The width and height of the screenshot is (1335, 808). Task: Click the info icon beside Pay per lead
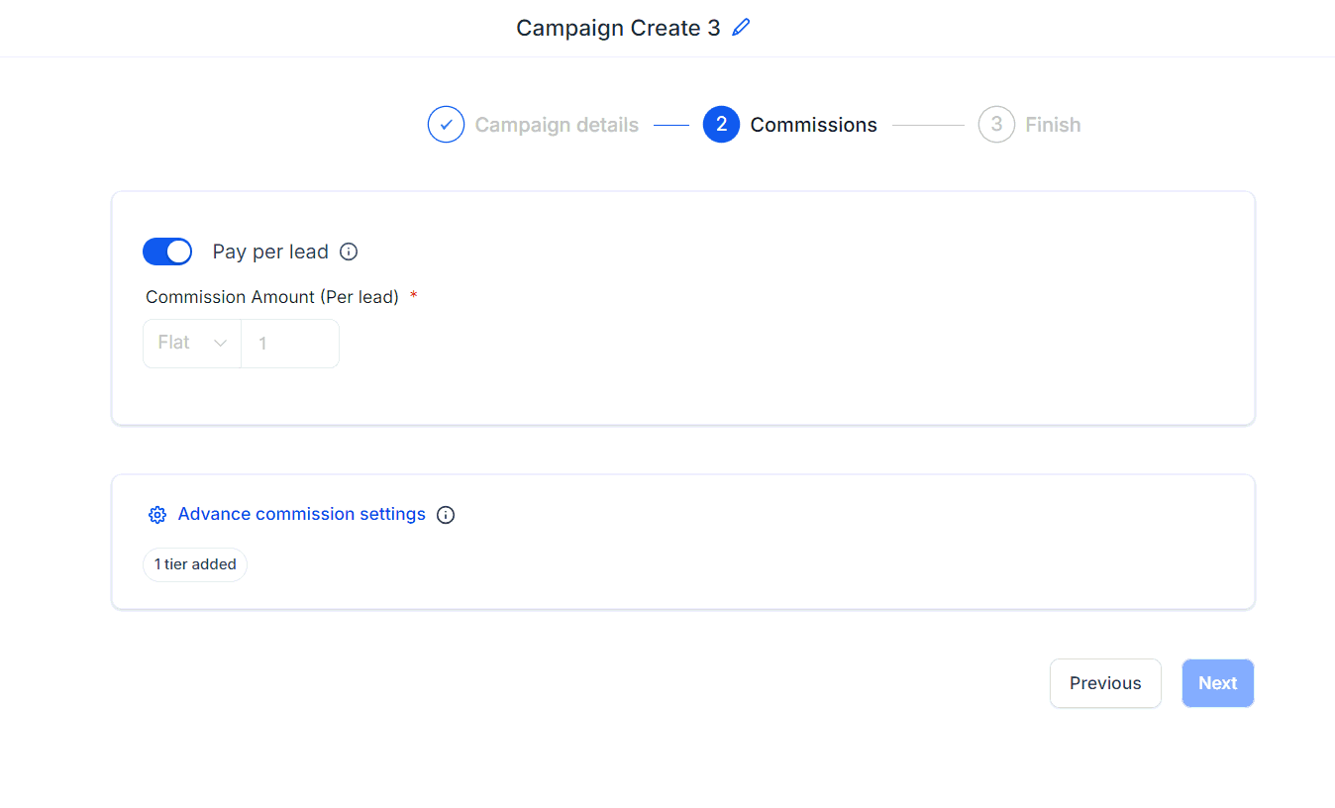point(349,252)
